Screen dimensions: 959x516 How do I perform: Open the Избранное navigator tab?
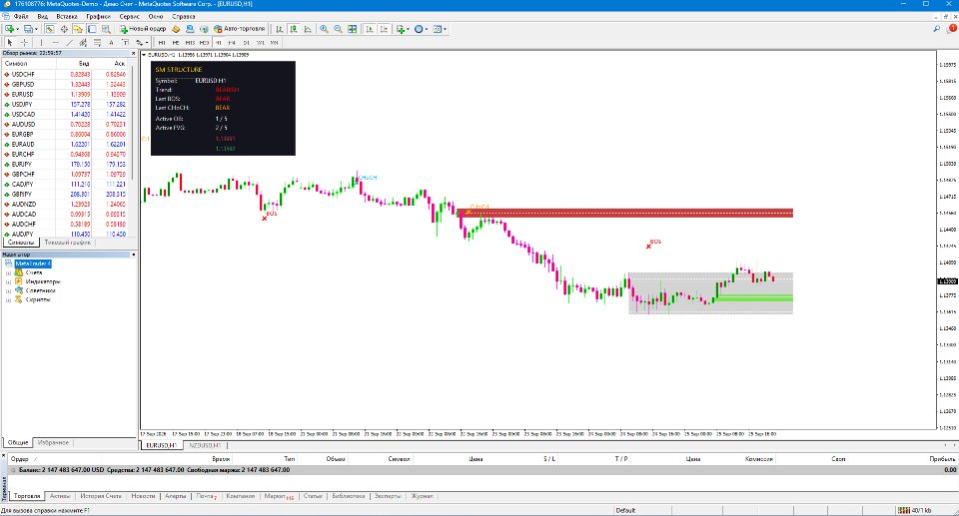point(53,442)
